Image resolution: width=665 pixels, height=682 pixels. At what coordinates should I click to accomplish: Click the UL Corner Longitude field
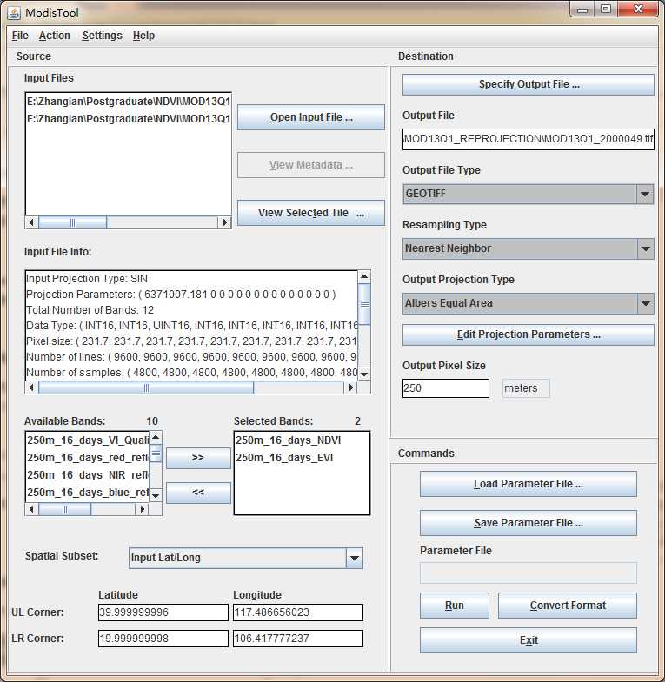tap(298, 612)
